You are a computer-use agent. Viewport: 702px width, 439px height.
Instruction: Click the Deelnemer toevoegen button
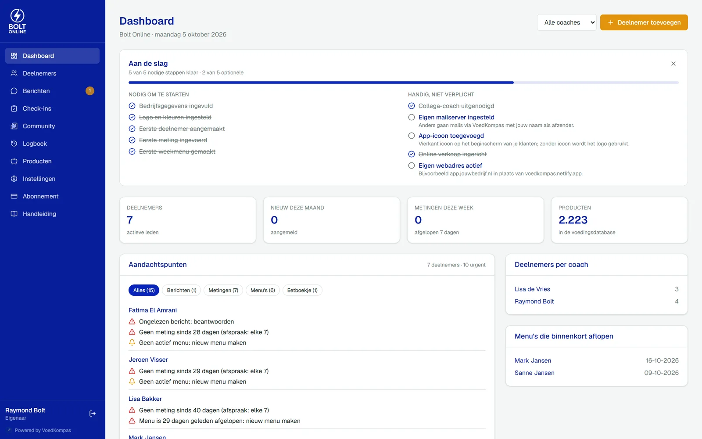[x=644, y=22]
